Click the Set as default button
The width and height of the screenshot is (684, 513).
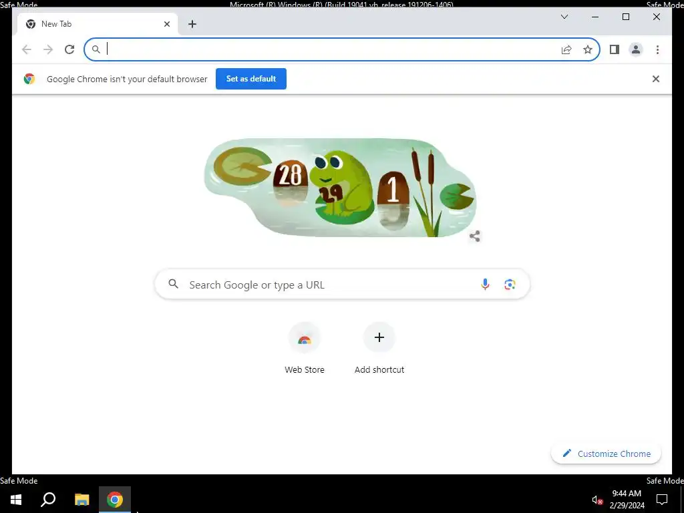click(x=251, y=79)
